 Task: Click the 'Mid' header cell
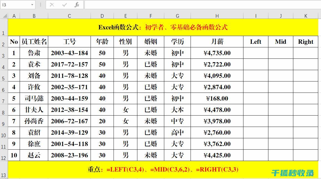[281, 42]
